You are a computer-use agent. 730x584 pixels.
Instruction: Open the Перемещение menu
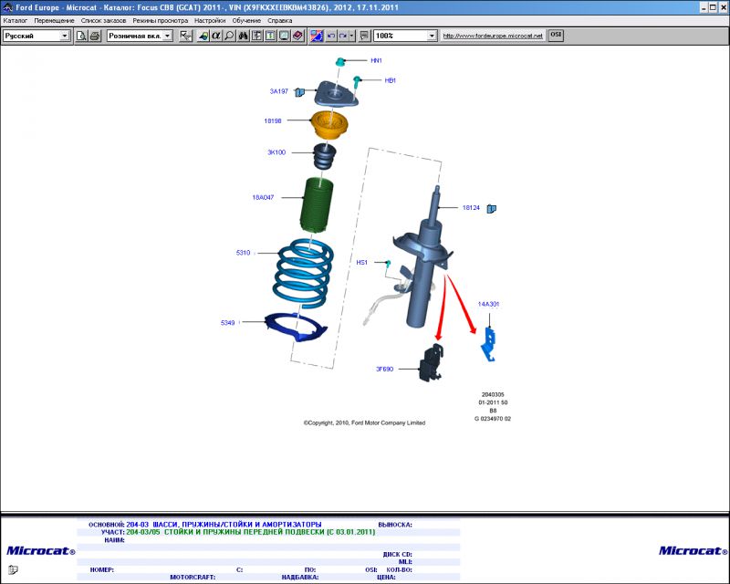(54, 20)
